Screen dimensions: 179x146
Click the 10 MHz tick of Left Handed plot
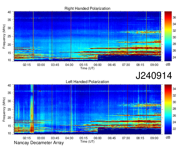(x=9, y=133)
